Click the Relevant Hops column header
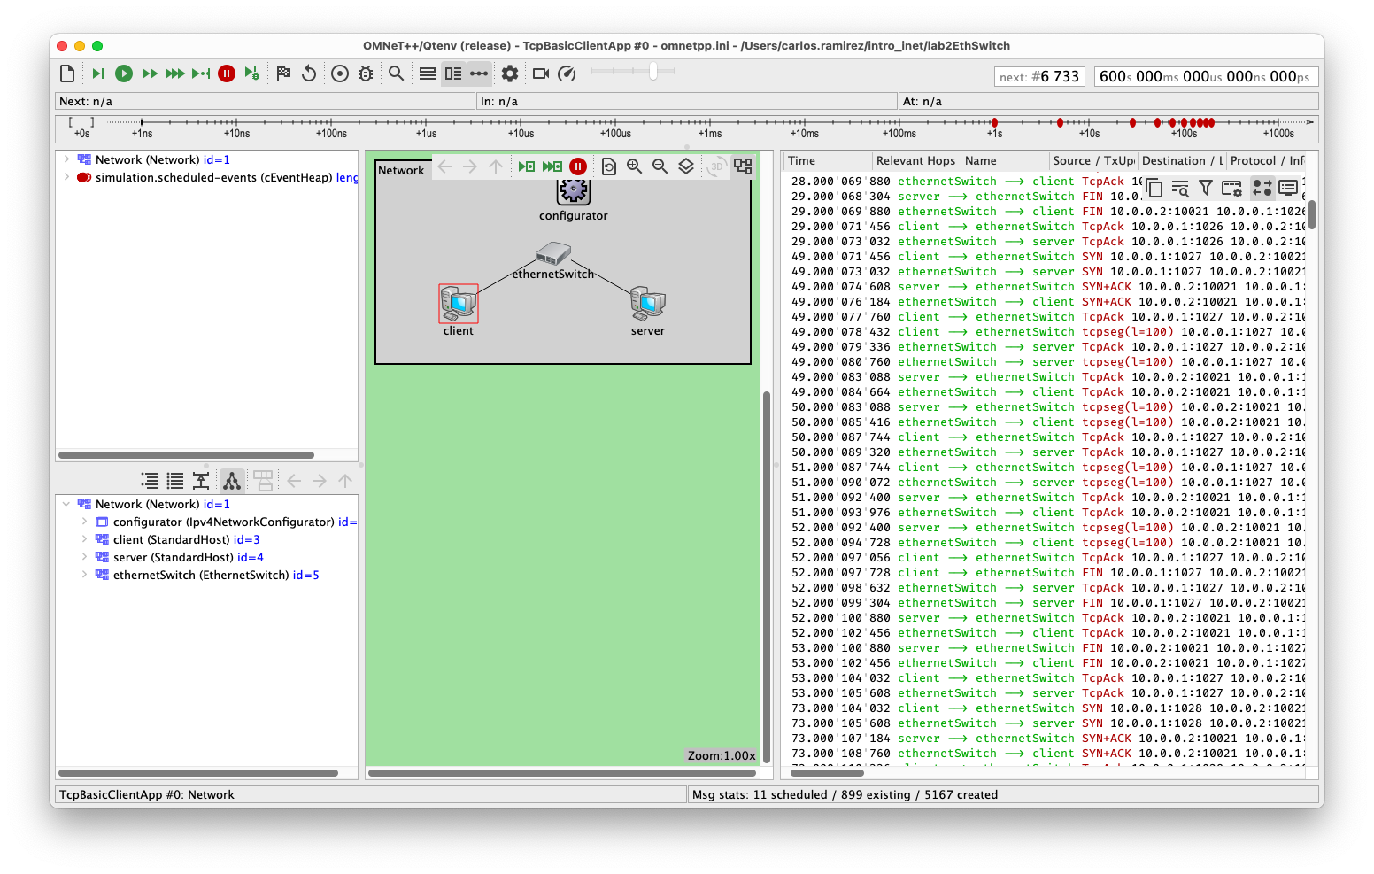This screenshot has height=874, width=1374. coord(915,160)
